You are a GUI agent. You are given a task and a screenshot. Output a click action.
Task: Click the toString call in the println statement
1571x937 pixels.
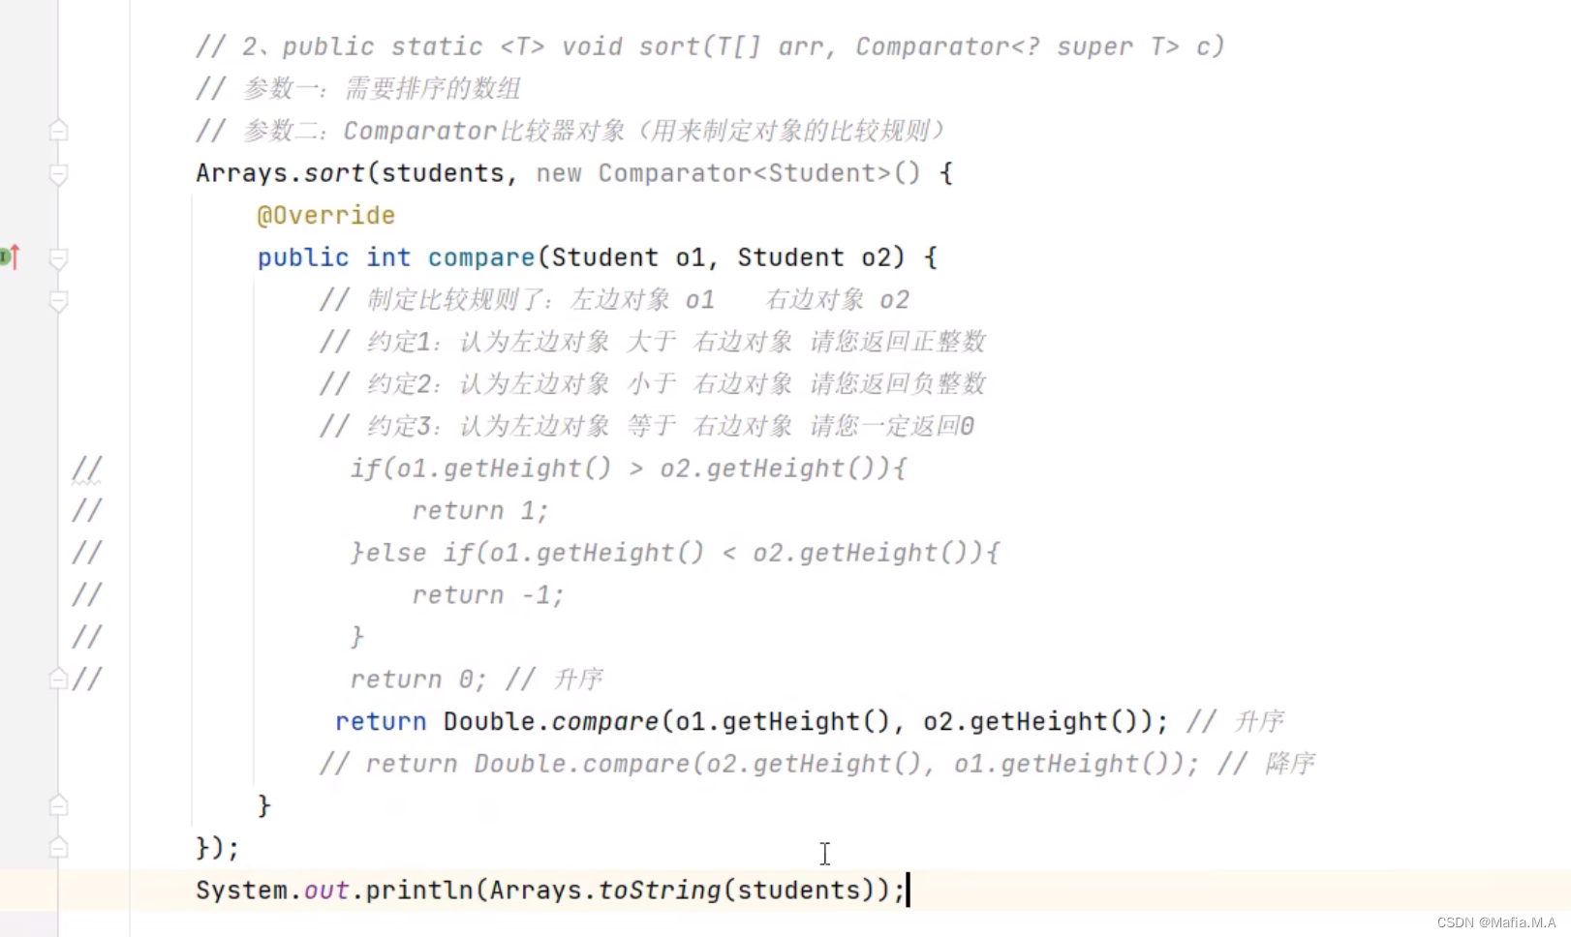(x=659, y=890)
